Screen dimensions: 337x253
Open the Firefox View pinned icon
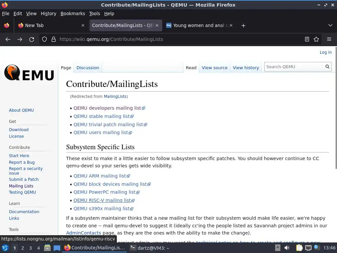point(7,25)
